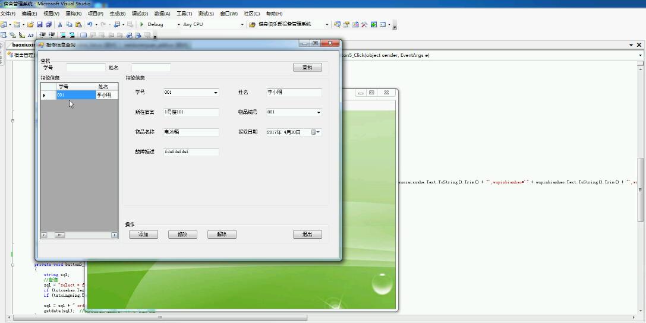The width and height of the screenshot is (646, 323).
Task: Click the 添加 button
Action: [x=143, y=235]
